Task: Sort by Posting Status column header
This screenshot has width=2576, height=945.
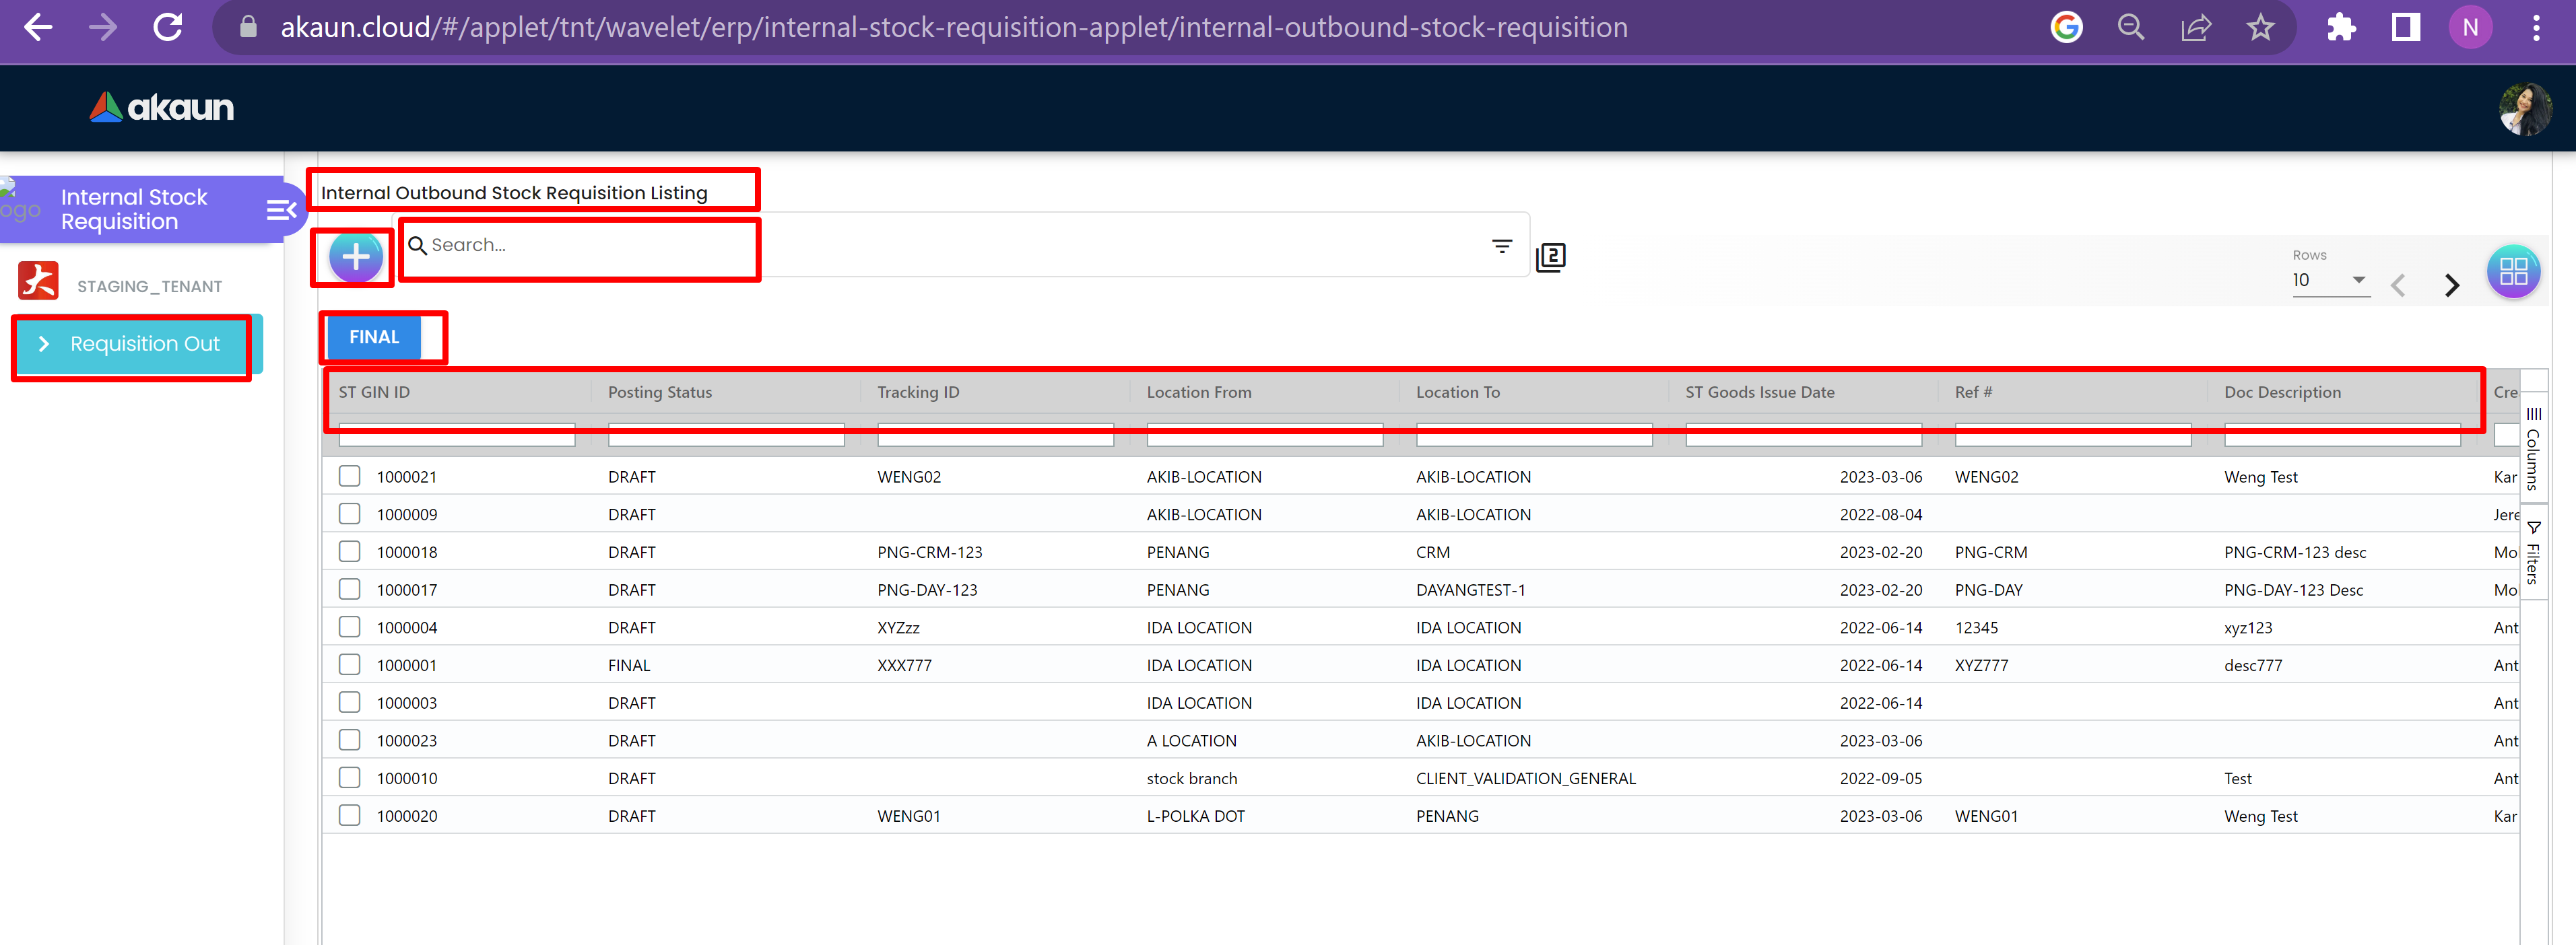Action: pyautogui.click(x=660, y=392)
